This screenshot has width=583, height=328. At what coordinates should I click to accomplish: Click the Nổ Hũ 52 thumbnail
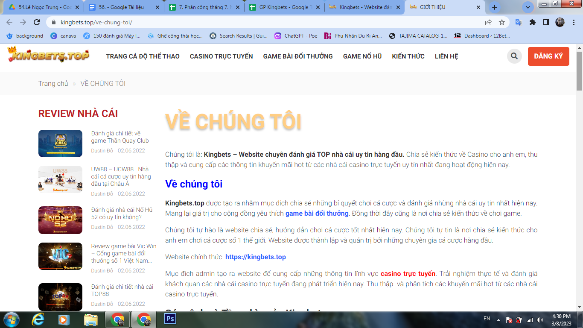[x=60, y=220]
